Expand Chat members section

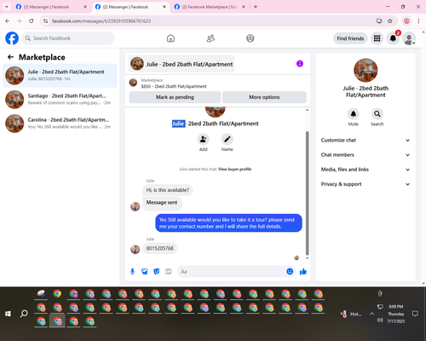tap(366, 155)
